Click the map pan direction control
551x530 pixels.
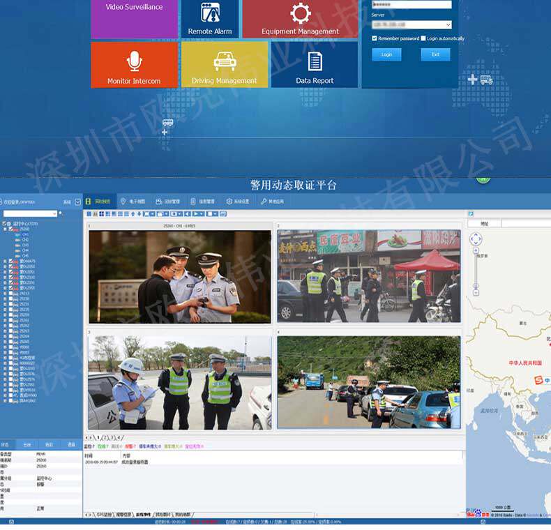pos(476,239)
